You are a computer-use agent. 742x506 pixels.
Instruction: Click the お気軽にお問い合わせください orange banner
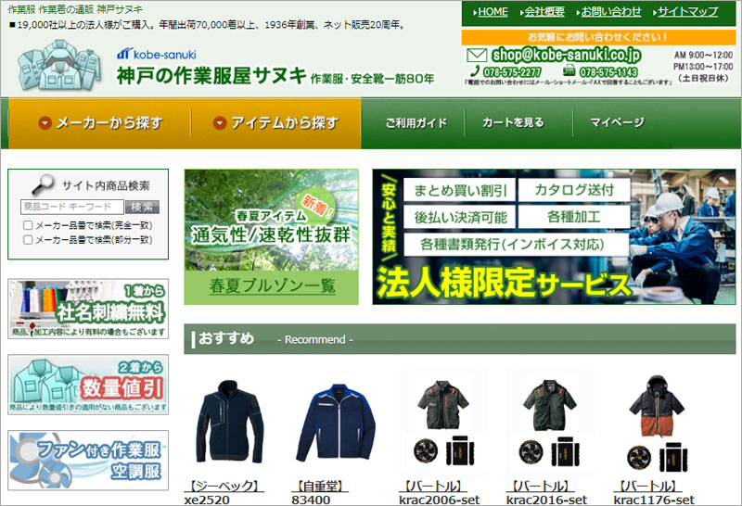point(598,37)
